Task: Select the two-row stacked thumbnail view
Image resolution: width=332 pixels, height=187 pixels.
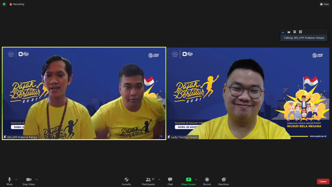Action: (x=295, y=32)
